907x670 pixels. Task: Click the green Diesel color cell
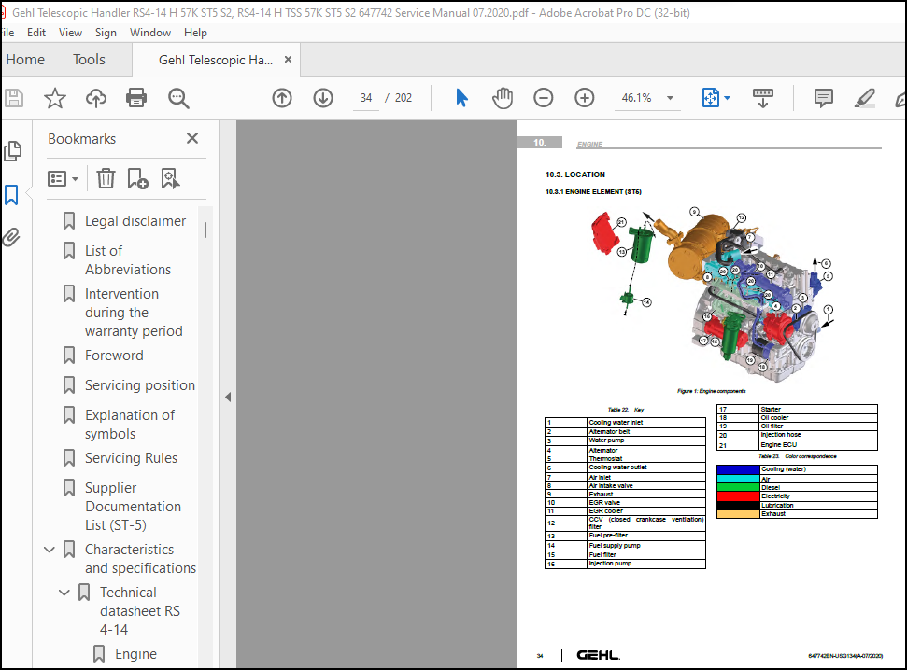pyautogui.click(x=738, y=487)
